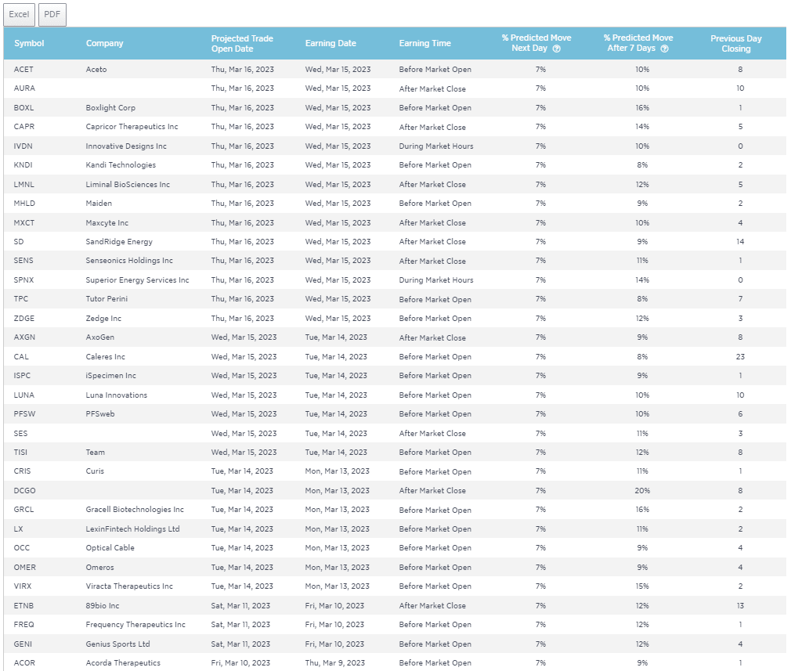Select the GENI symbol cell
The image size is (791, 671).
pyautogui.click(x=23, y=644)
